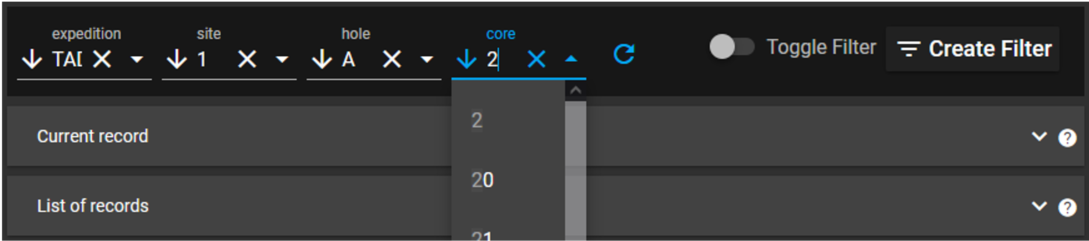Click the site down-arrow icon

click(177, 59)
